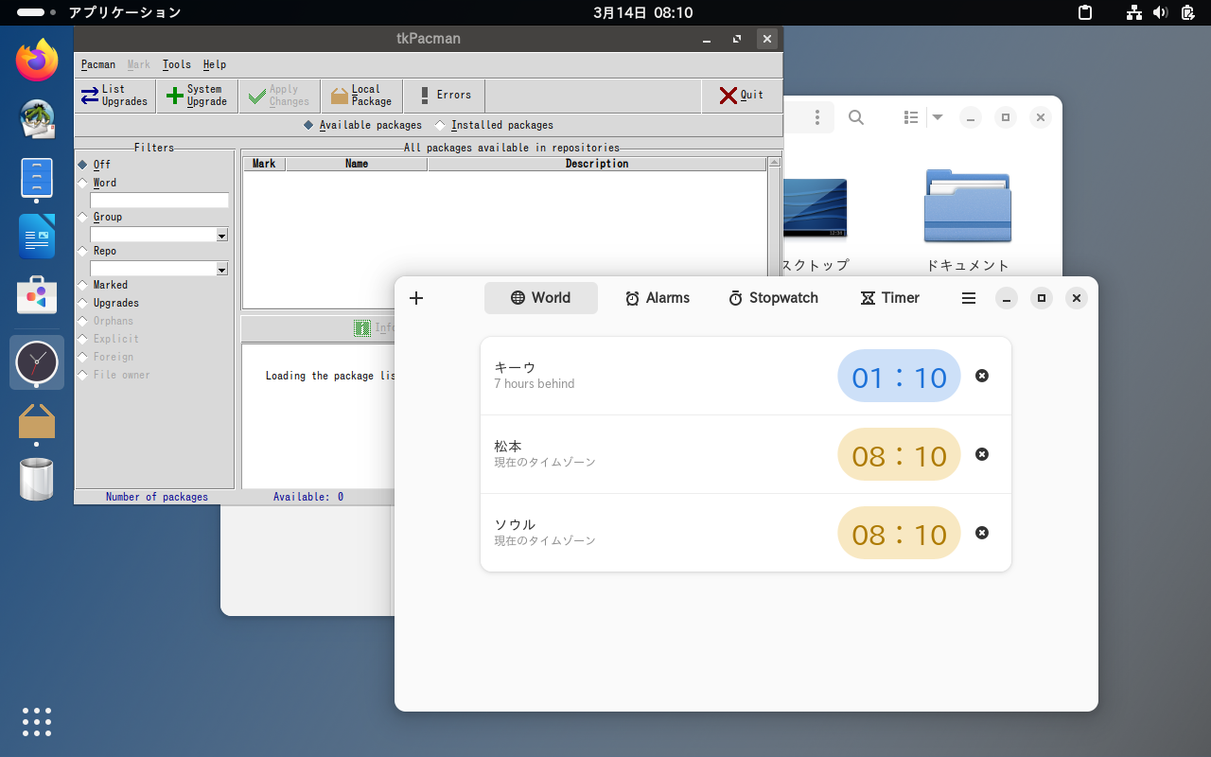Click the 08:10 time for 松本

tap(899, 455)
